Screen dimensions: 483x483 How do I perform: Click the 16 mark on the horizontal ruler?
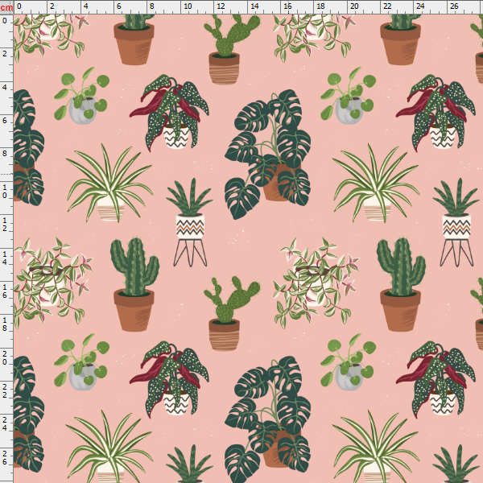pyautogui.click(x=287, y=6)
